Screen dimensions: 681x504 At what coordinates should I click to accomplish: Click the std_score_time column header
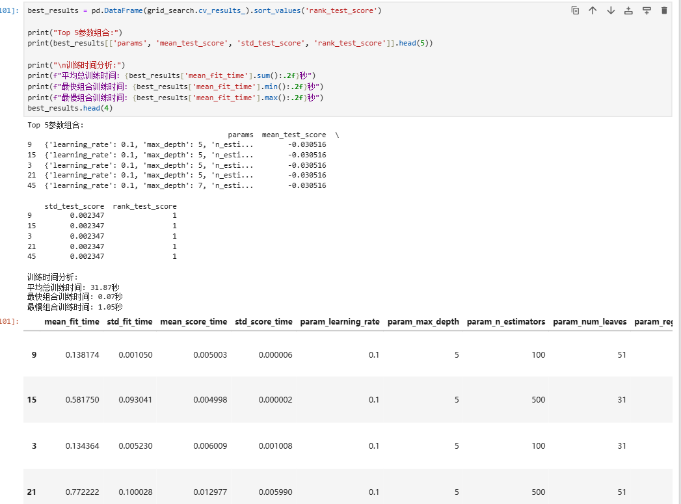pyautogui.click(x=263, y=322)
